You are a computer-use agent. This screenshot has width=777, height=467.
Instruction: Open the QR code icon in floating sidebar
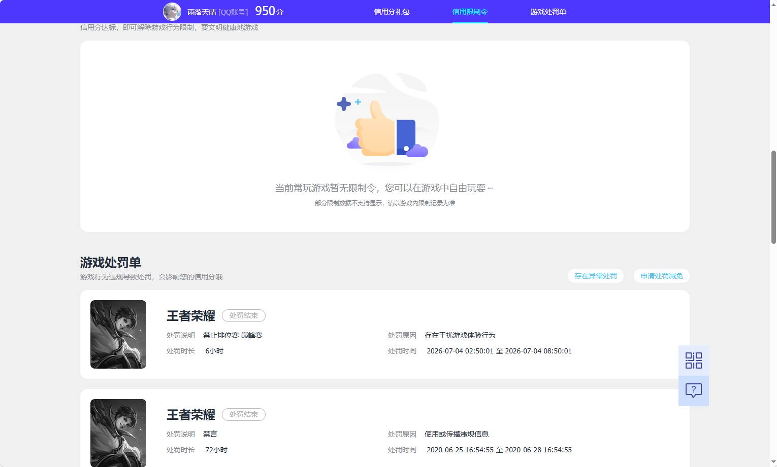[x=693, y=361]
